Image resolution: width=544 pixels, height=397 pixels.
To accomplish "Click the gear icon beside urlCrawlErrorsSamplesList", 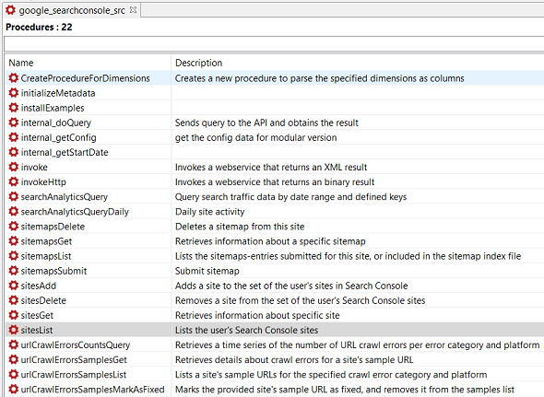I will (13, 374).
